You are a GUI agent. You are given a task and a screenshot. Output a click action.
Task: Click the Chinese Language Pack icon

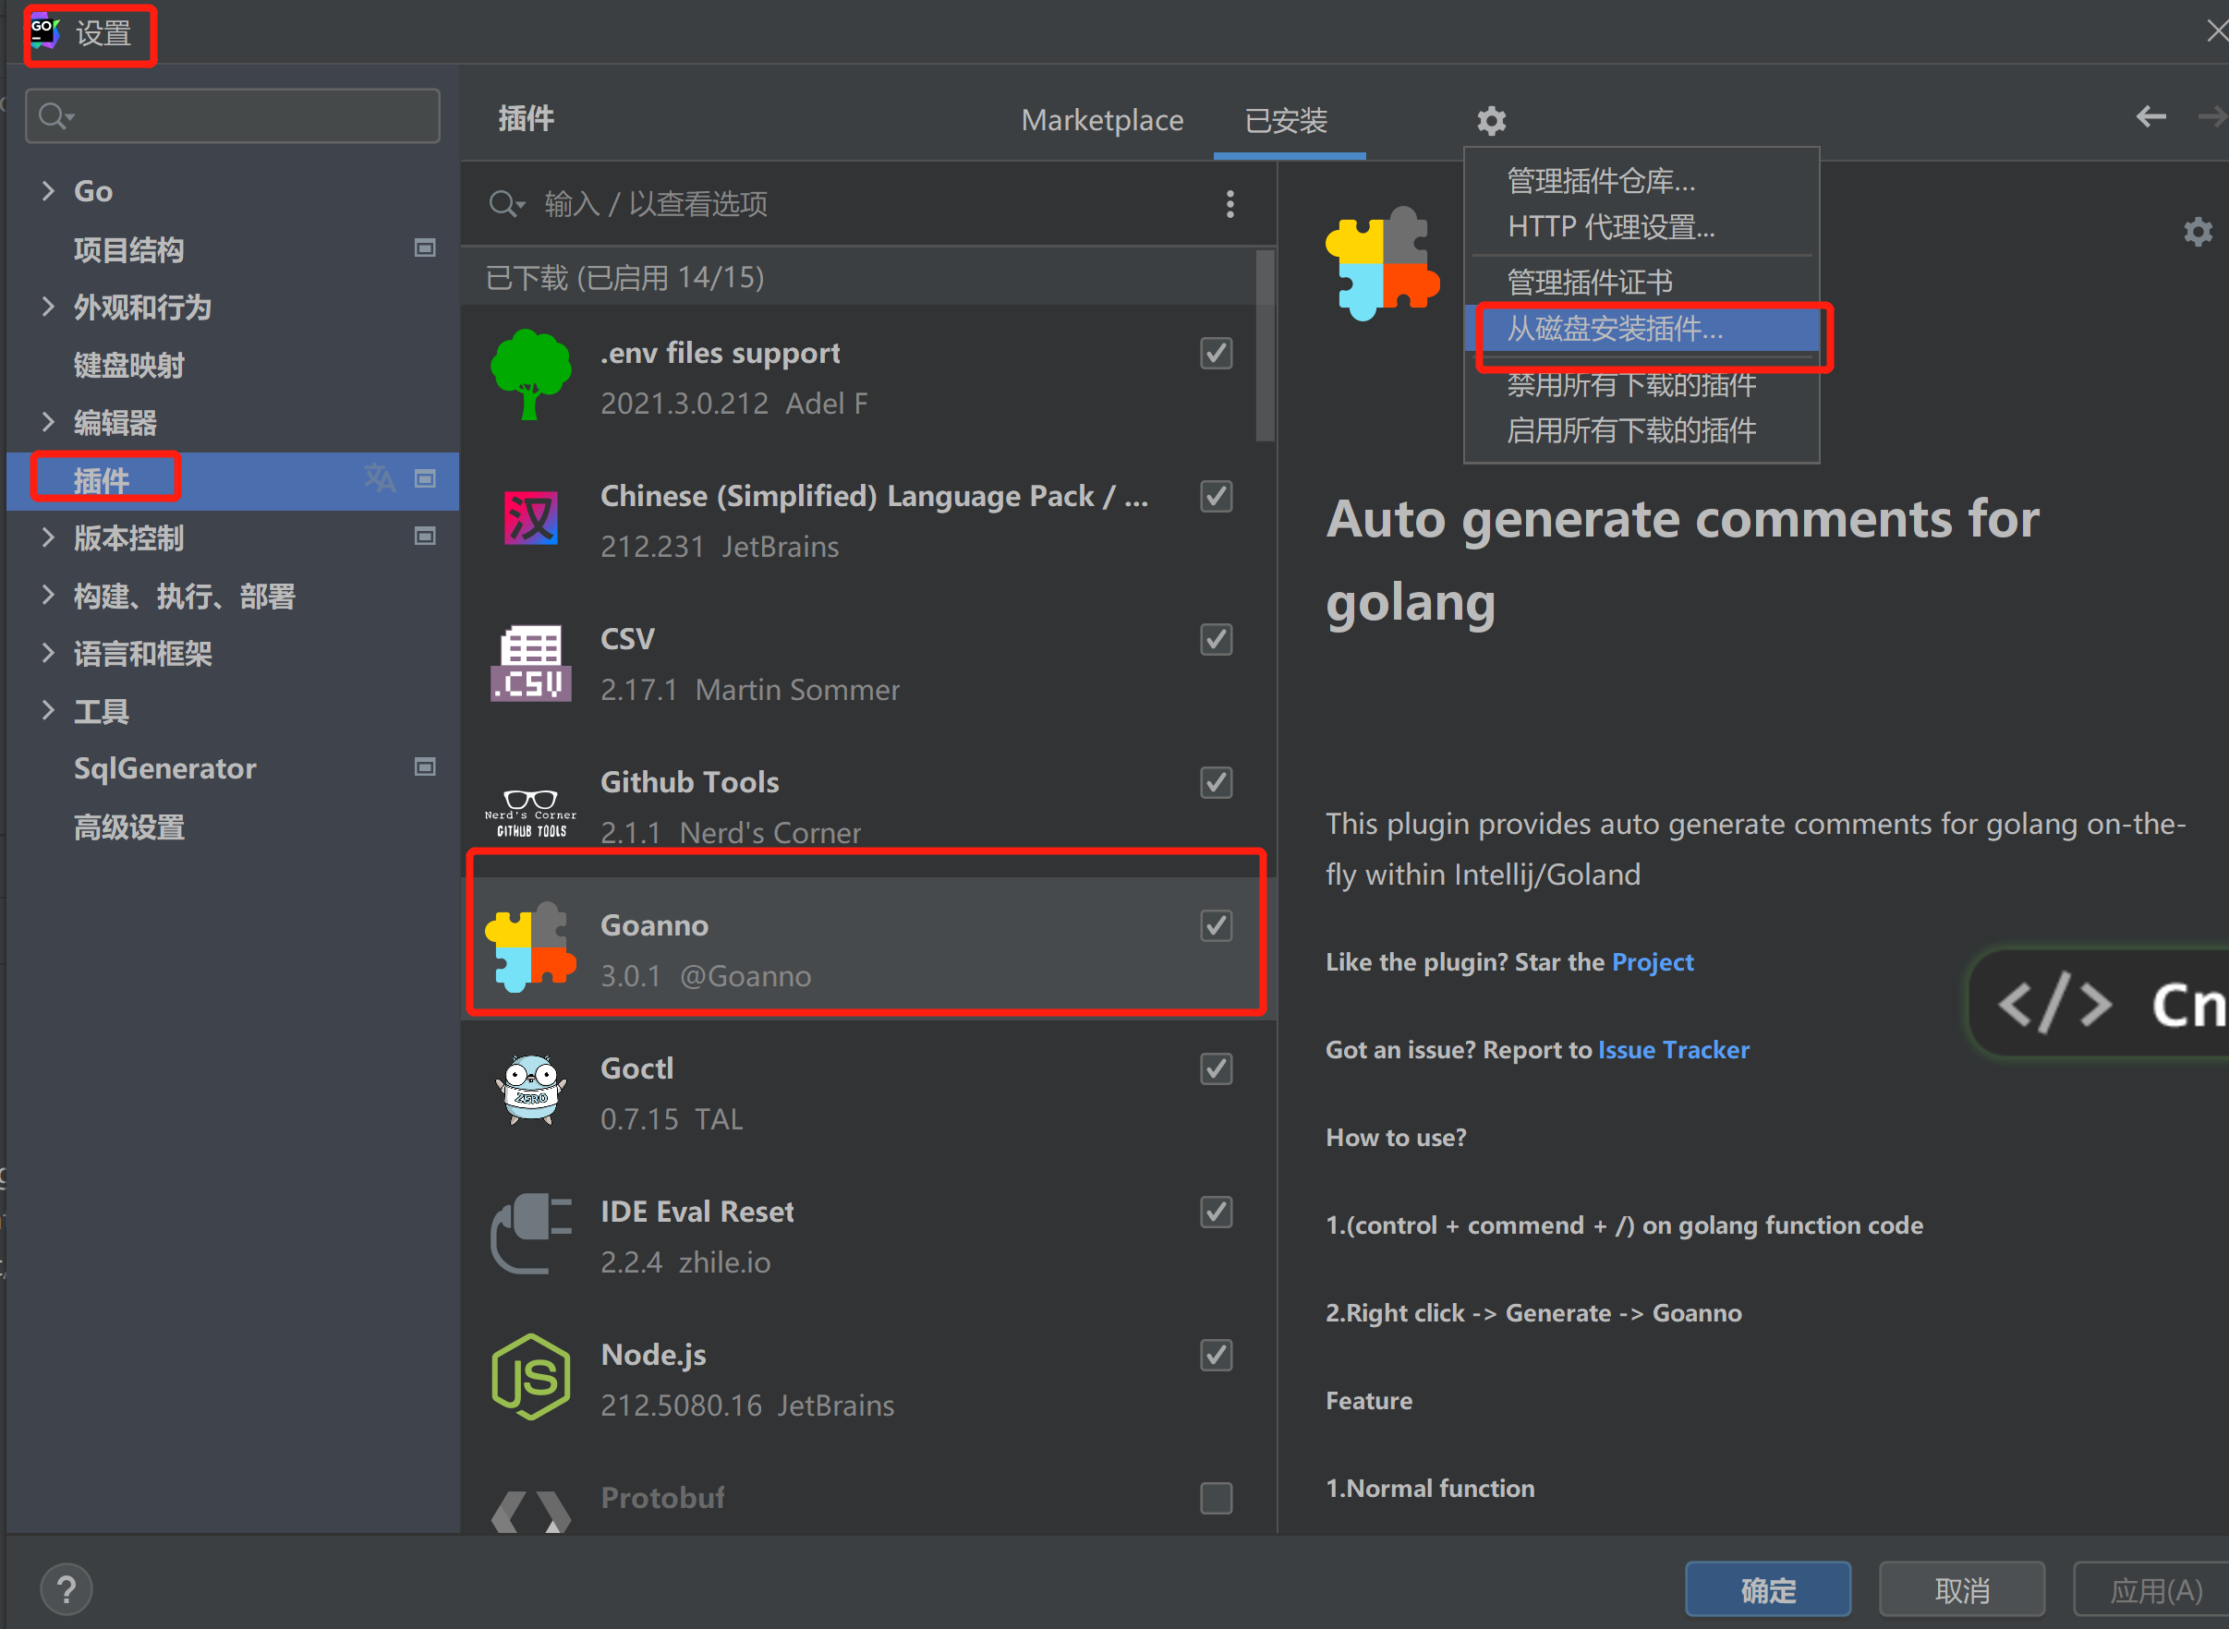[x=530, y=518]
